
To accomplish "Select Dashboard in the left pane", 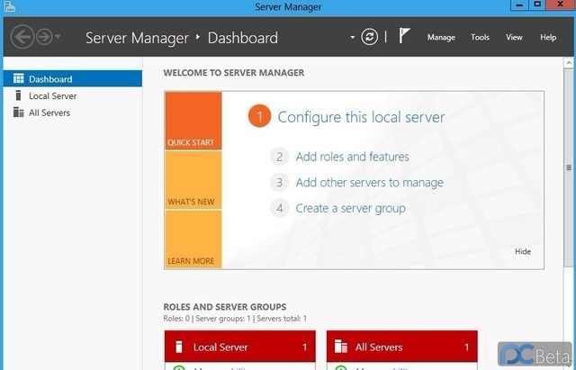I will [x=73, y=78].
